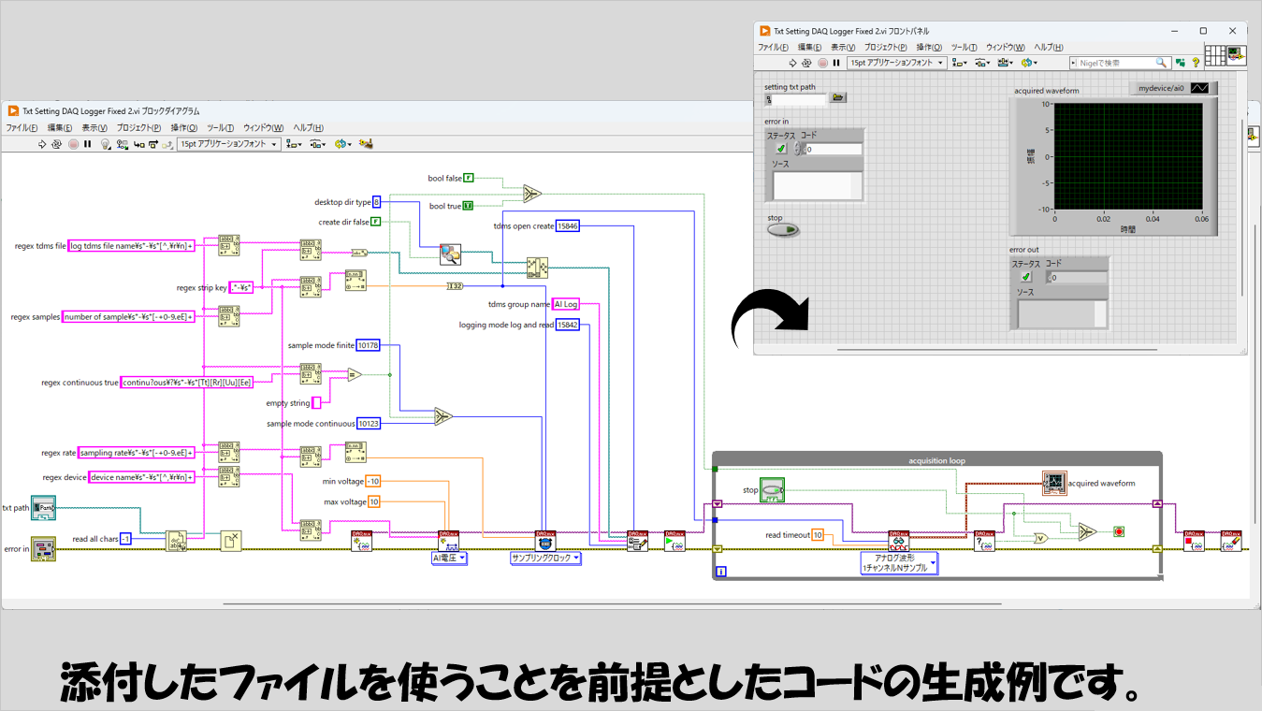Image resolution: width=1262 pixels, height=711 pixels.
Task: Open front panel font settings dropdown
Action: coord(897,63)
